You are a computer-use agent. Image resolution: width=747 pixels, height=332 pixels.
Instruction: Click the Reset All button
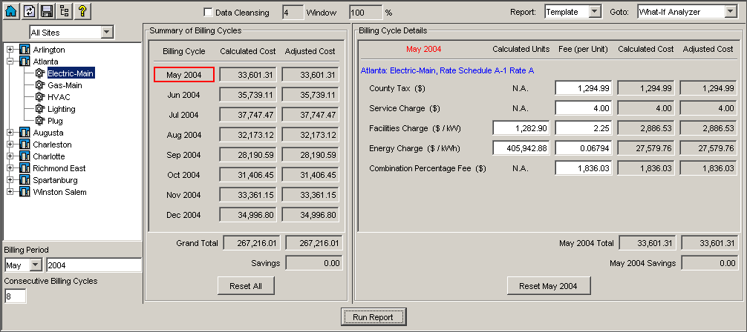point(246,286)
